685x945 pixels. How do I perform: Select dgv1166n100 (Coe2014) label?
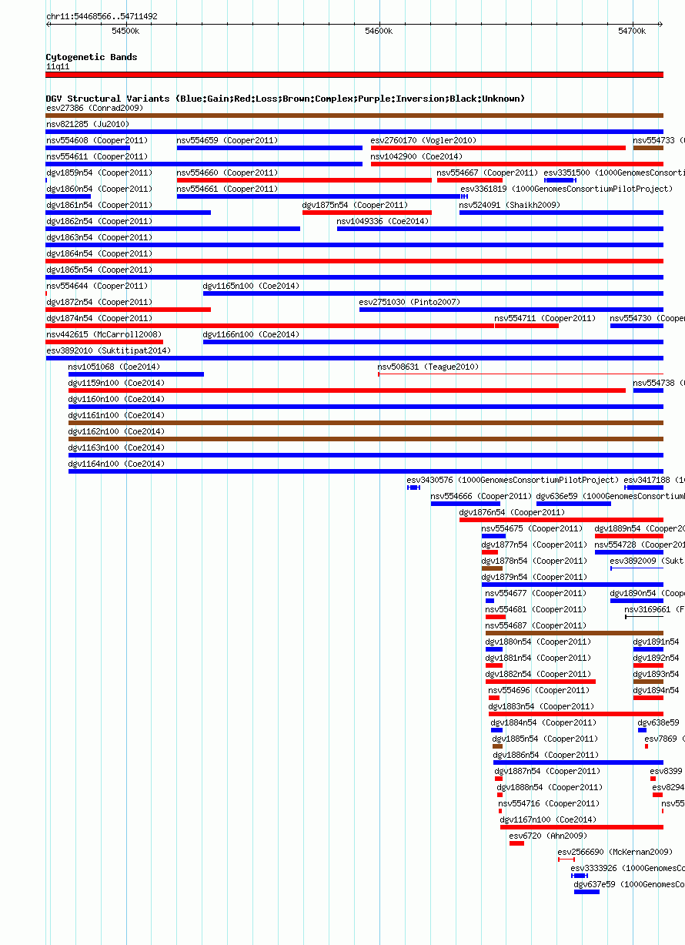tap(252, 334)
